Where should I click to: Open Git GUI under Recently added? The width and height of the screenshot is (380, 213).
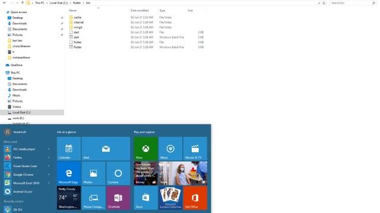coord(17,209)
